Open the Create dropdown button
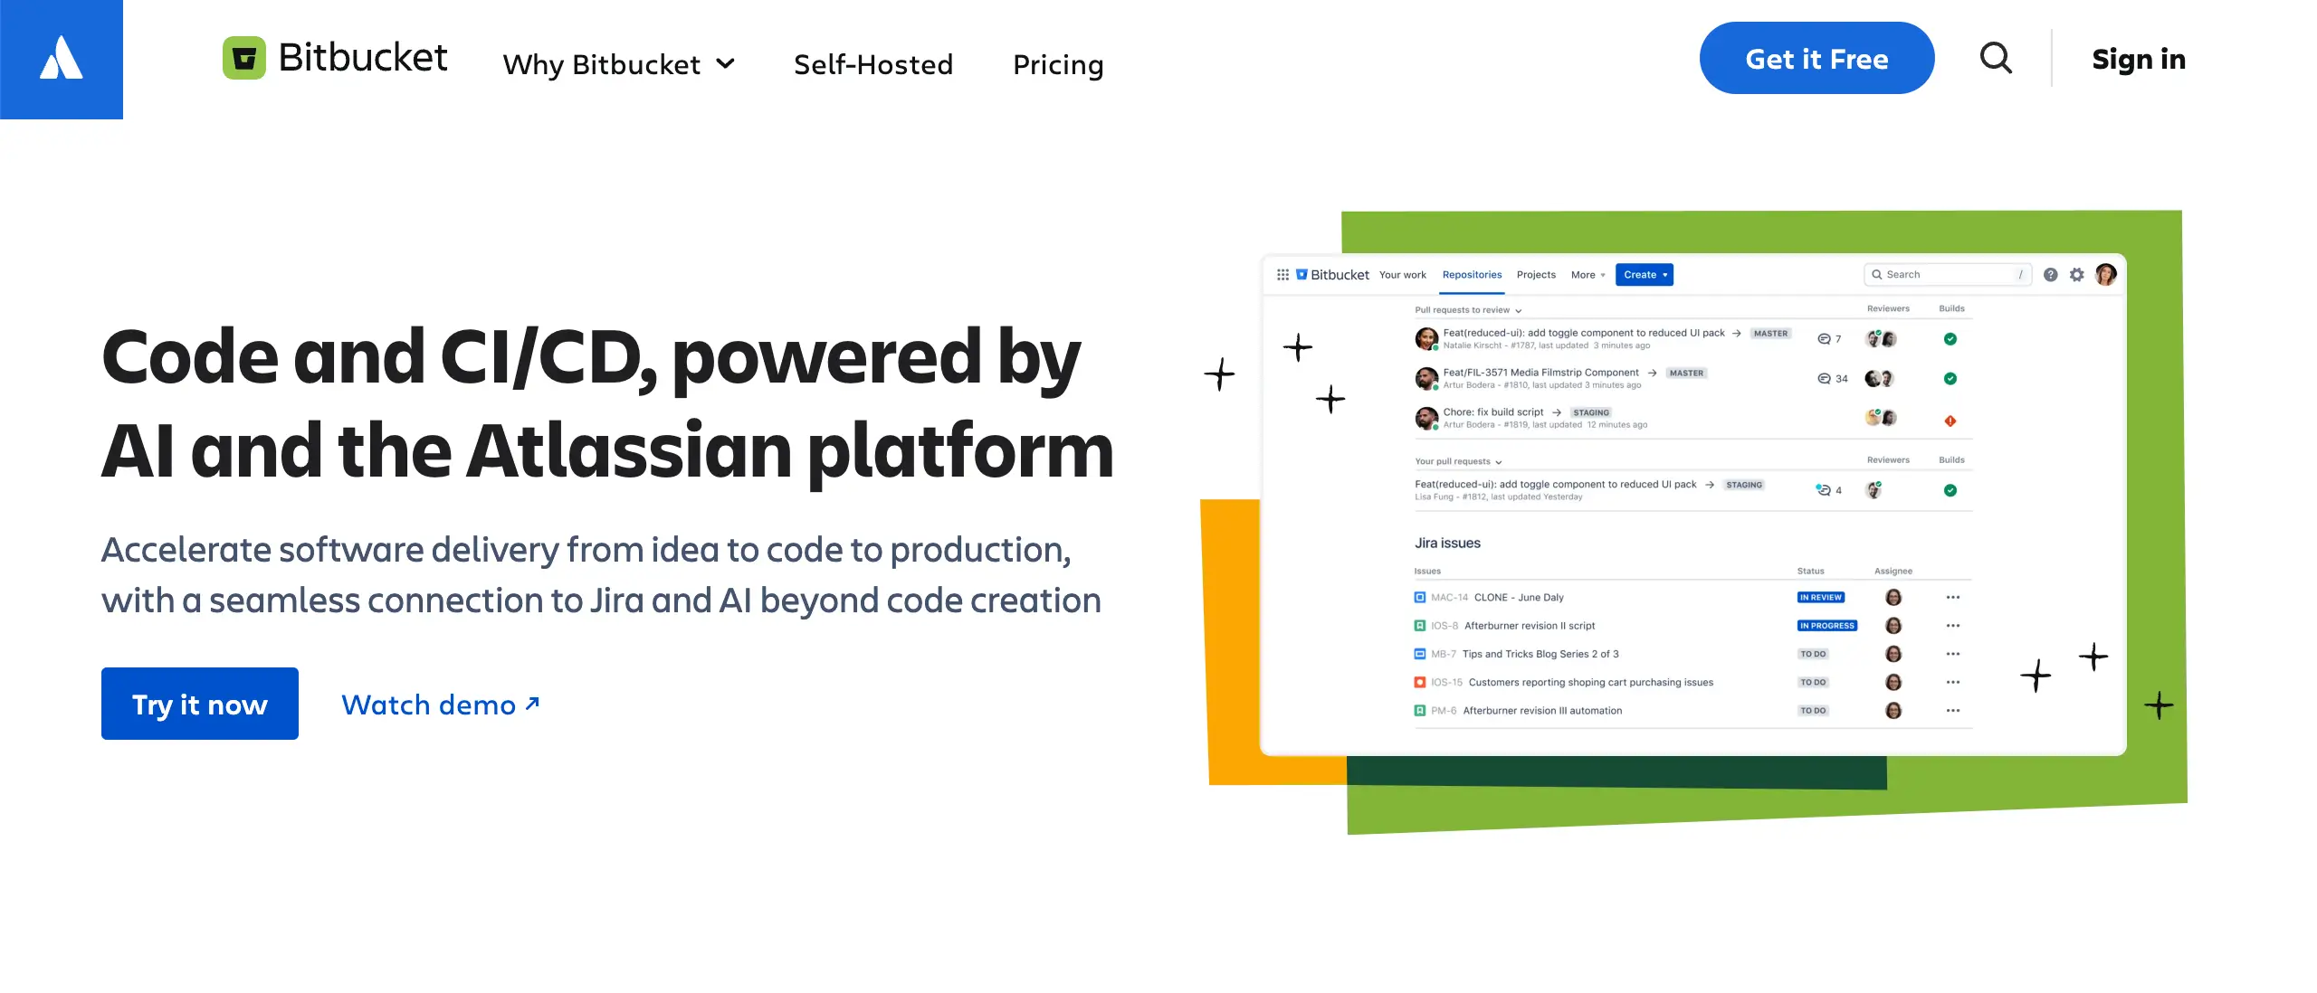 click(1645, 275)
